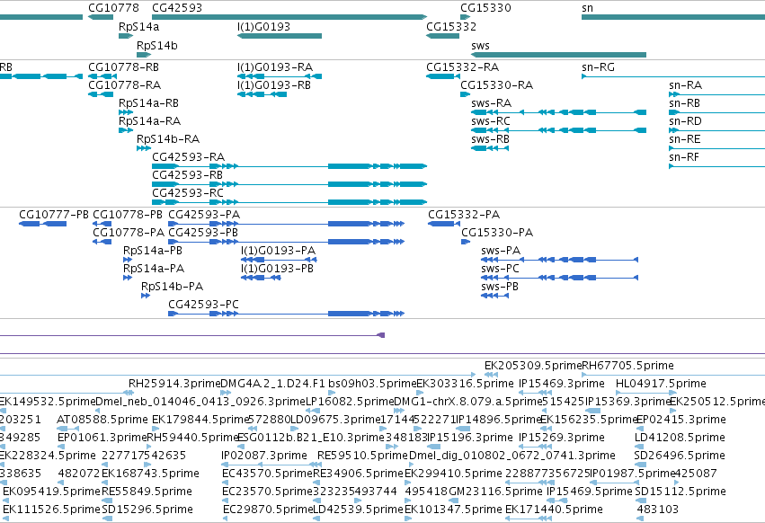765x523 pixels.
Task: Select the CG15332 gene feature
Action: point(442,36)
